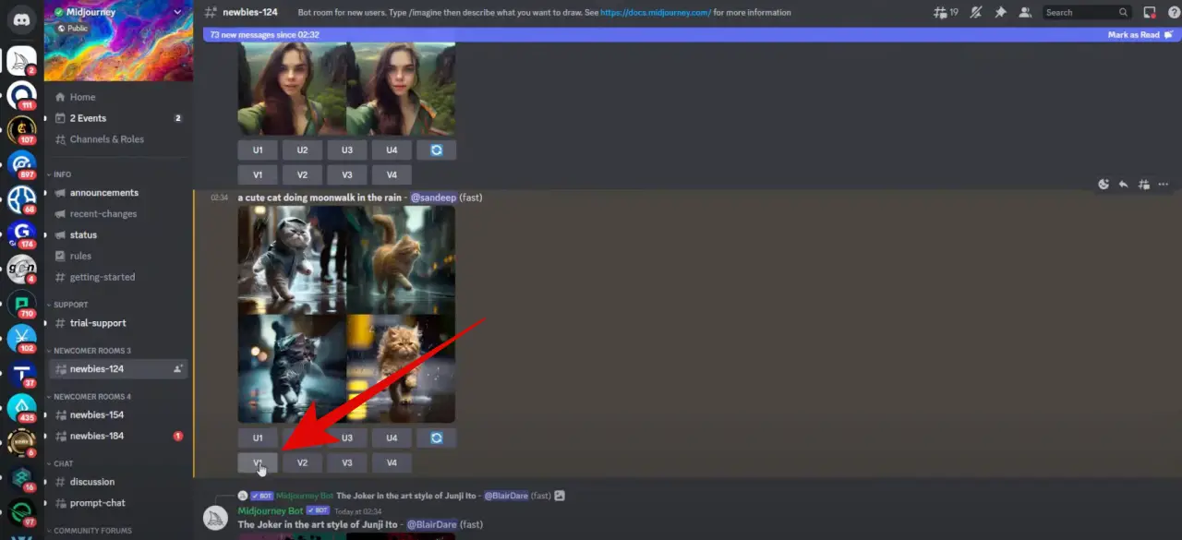Screen dimensions: 1182x540
Task: Collapse NEWCOMER ROOMS 3 category
Action: pyautogui.click(x=91, y=351)
